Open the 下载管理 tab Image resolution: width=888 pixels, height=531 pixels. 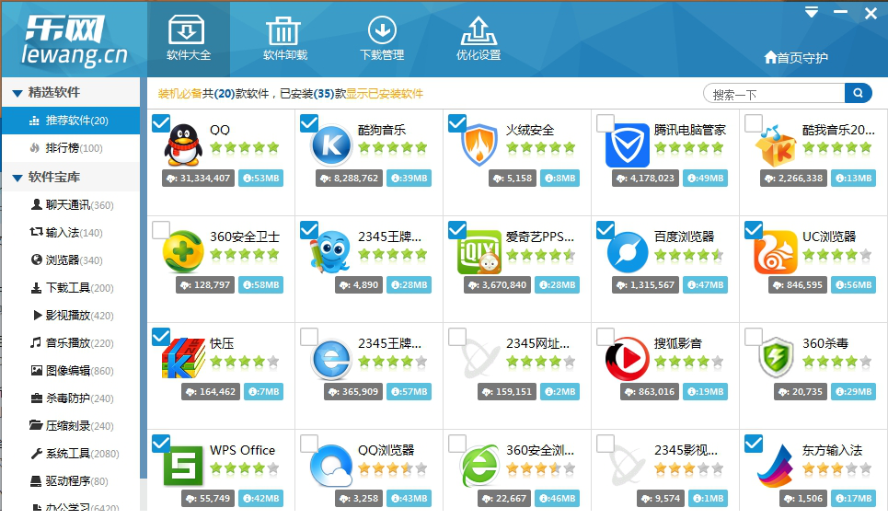click(382, 38)
